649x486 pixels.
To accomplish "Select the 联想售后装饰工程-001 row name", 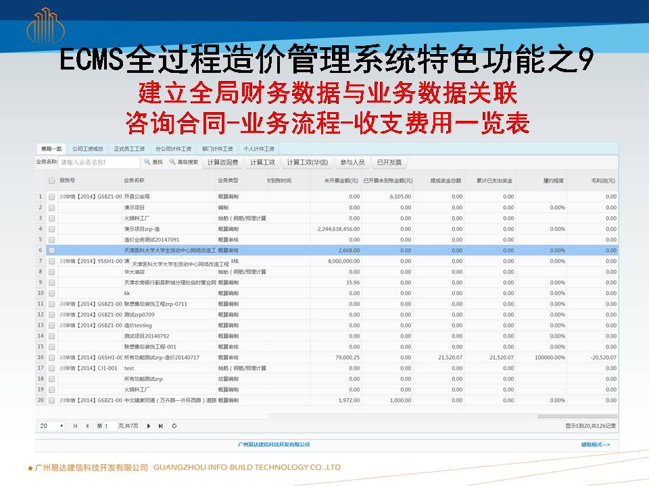I will 150,347.
